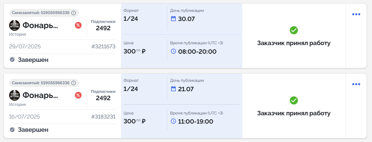Click calendar icon next to 21.07

click(x=173, y=89)
